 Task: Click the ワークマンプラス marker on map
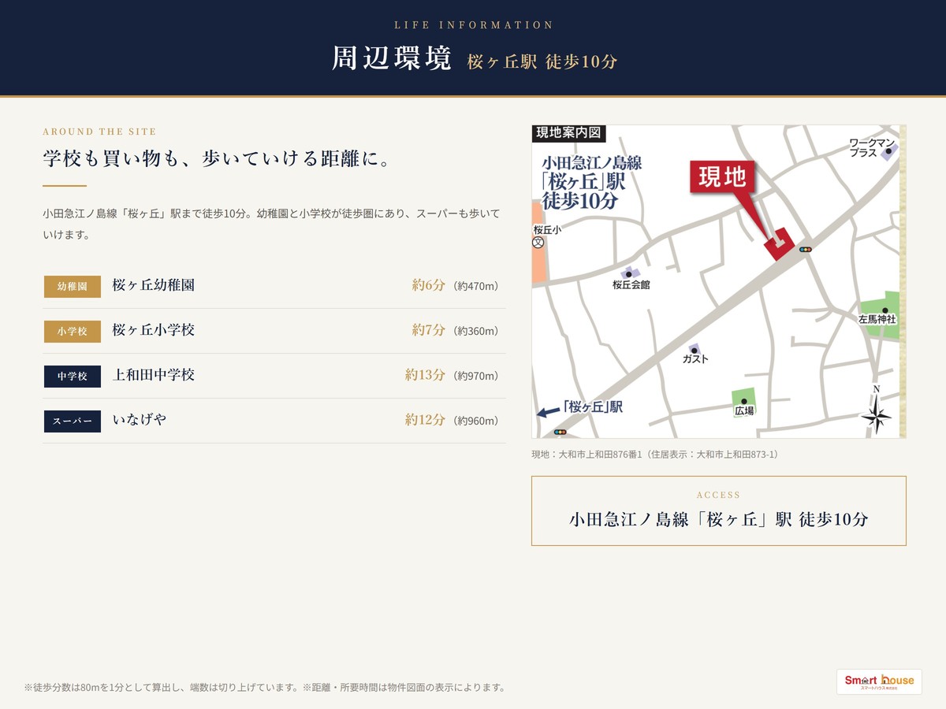pos(888,150)
